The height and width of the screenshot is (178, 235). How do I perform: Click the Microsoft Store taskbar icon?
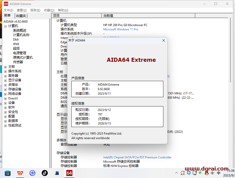(x=8, y=173)
